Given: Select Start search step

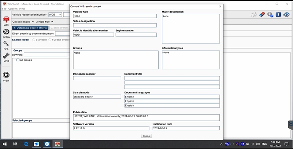Looking at the screenshot, I should click(59, 28).
